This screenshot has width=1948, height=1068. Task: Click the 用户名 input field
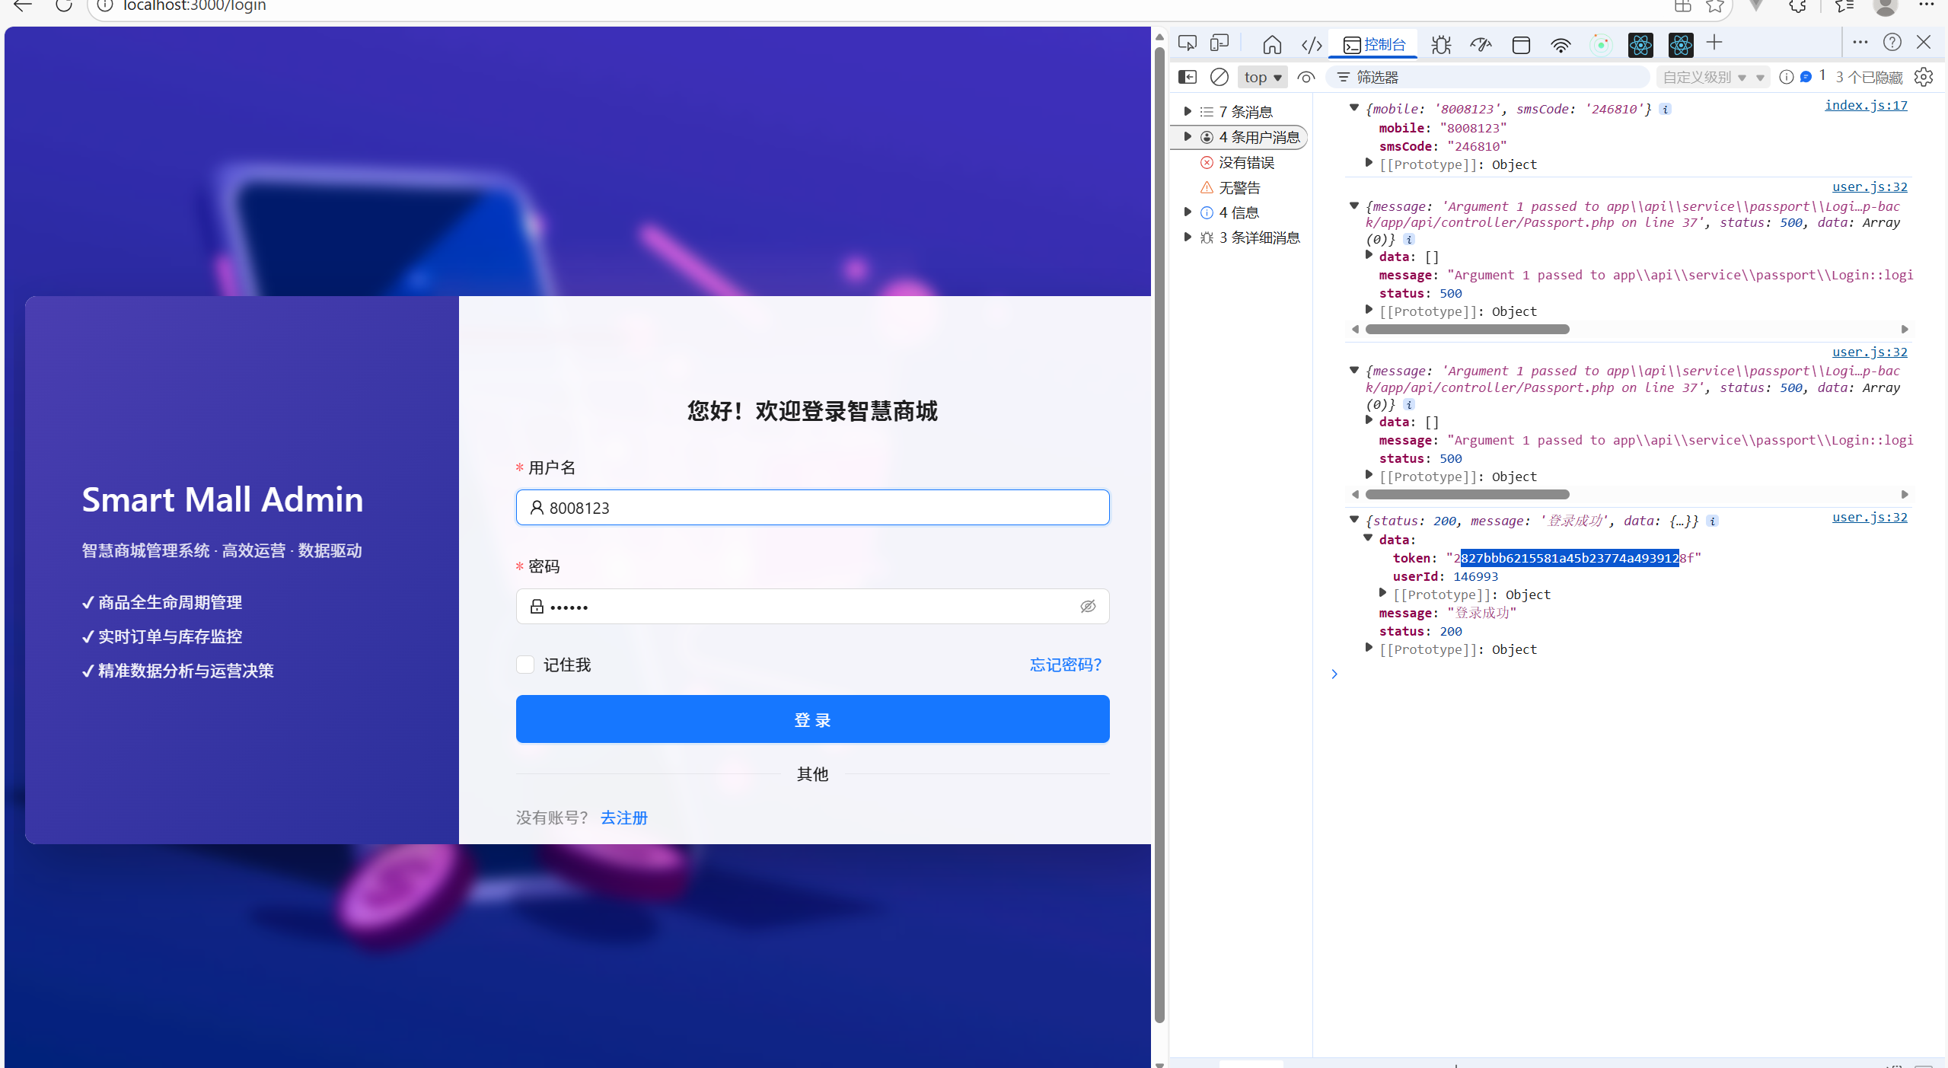coord(812,508)
